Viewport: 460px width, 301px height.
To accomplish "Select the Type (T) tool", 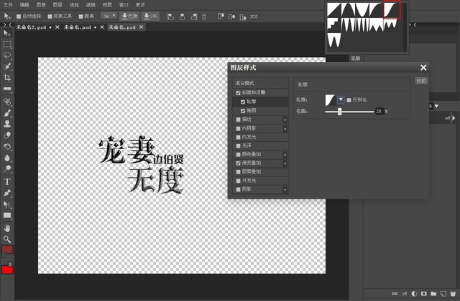I will [x=7, y=181].
